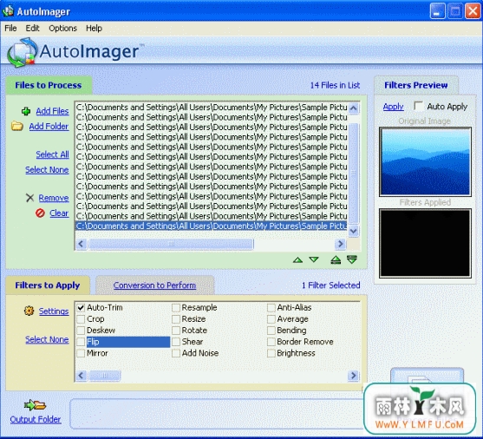The image size is (483, 439).
Task: Select the Filters to Apply tab
Action: point(48,285)
